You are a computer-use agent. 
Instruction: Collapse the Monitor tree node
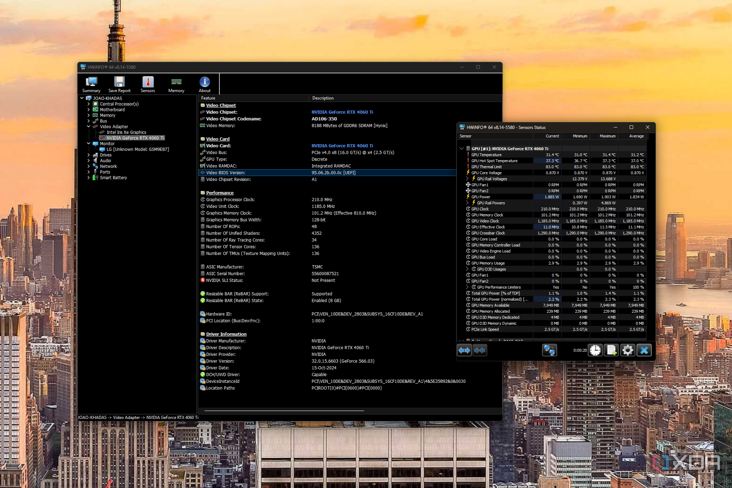(88, 143)
